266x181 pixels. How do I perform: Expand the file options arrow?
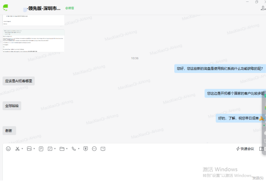pyautogui.click(x=67, y=149)
